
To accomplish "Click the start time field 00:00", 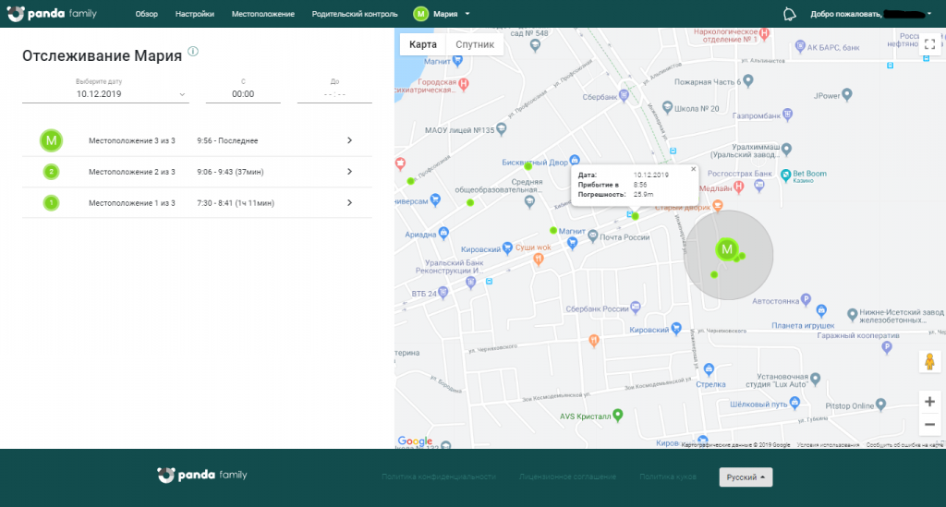I will tap(243, 93).
